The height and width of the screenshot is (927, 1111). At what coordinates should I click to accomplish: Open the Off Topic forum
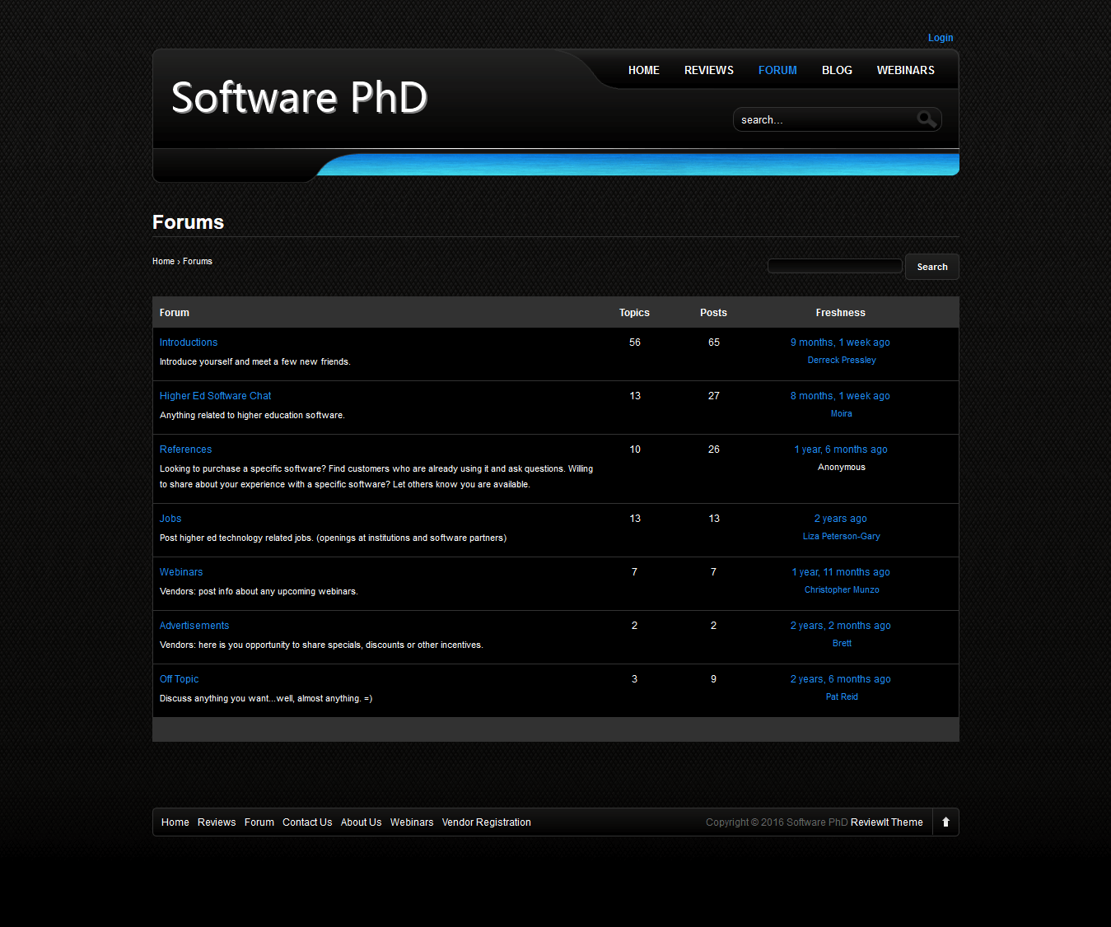pos(179,679)
